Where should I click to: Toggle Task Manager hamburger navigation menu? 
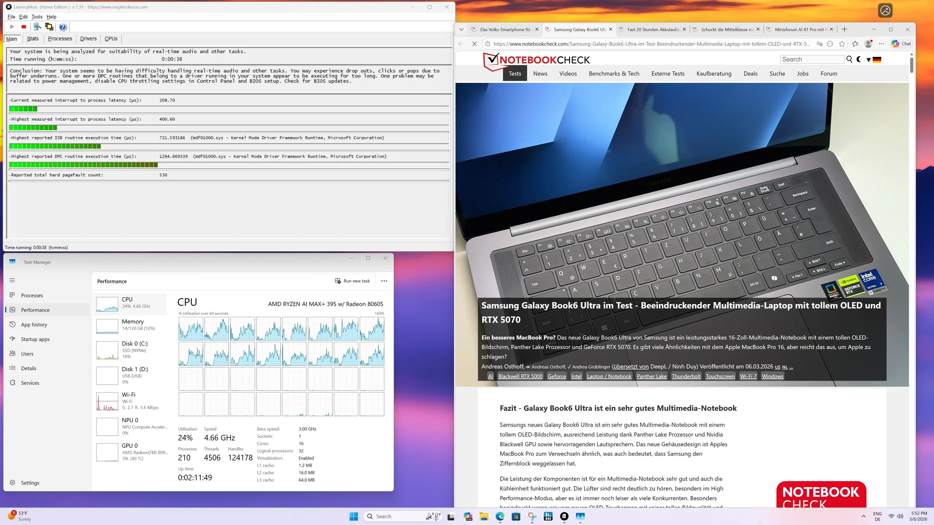[x=12, y=280]
